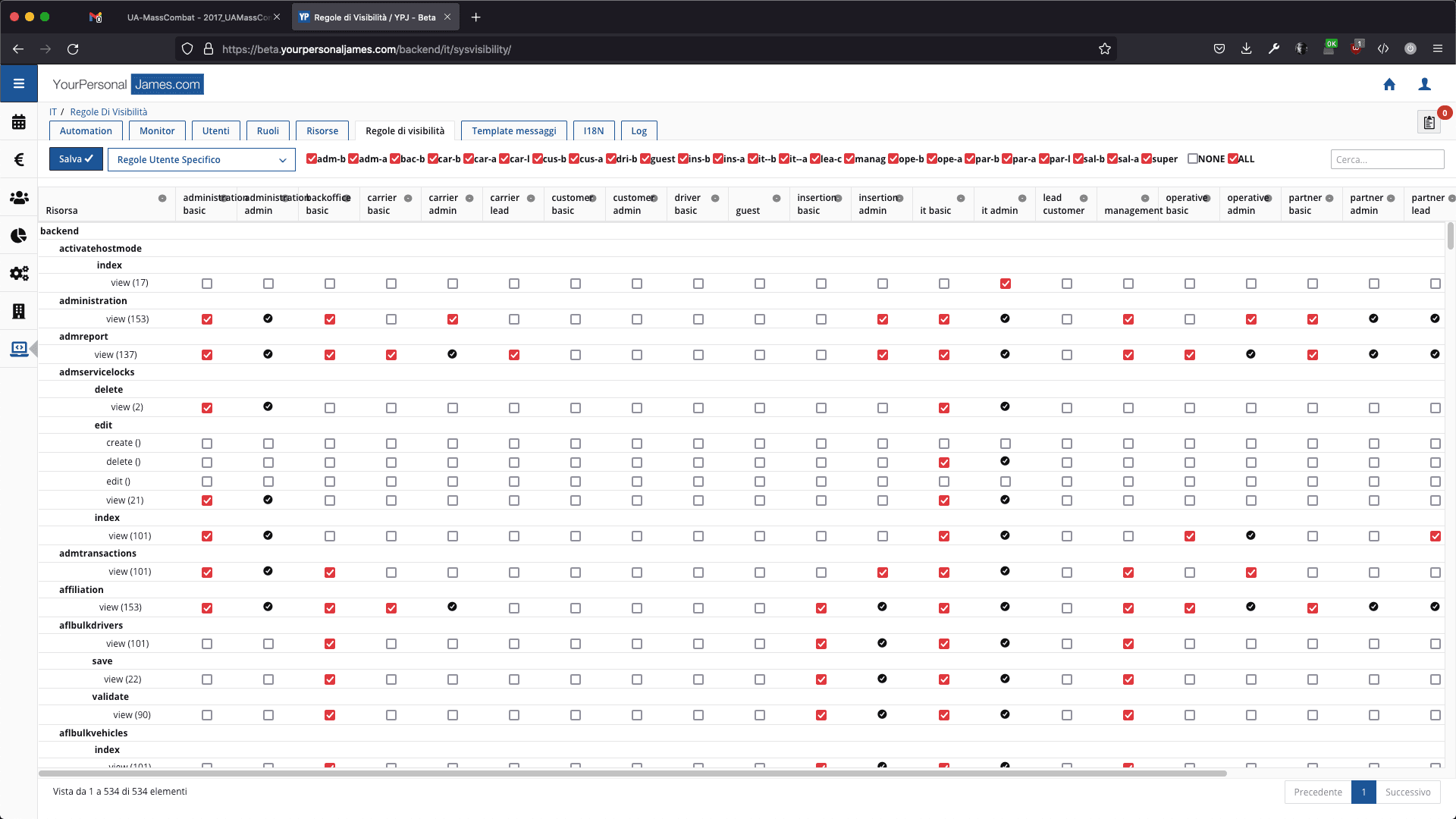1456x819 pixels.
Task: Focus the Cerca search field
Action: coord(1387,159)
